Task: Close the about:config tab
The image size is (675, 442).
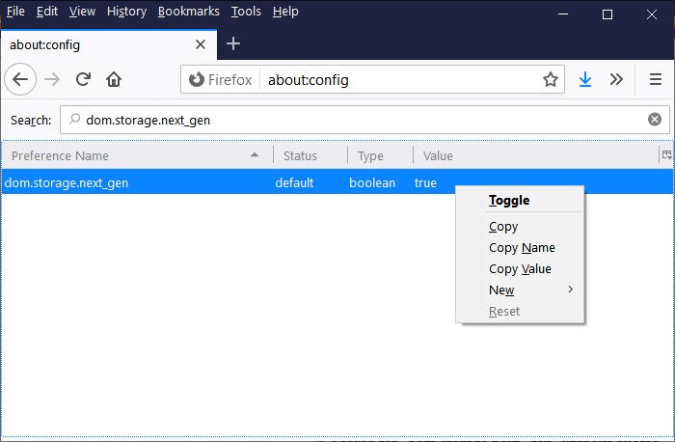Action: (x=201, y=44)
